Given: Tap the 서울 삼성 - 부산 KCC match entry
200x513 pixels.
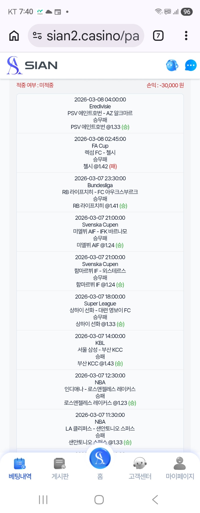Looking at the screenshot, I should pyautogui.click(x=100, y=350).
